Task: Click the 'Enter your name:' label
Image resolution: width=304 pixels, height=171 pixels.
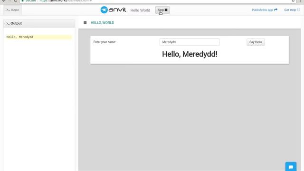Action: (104, 42)
